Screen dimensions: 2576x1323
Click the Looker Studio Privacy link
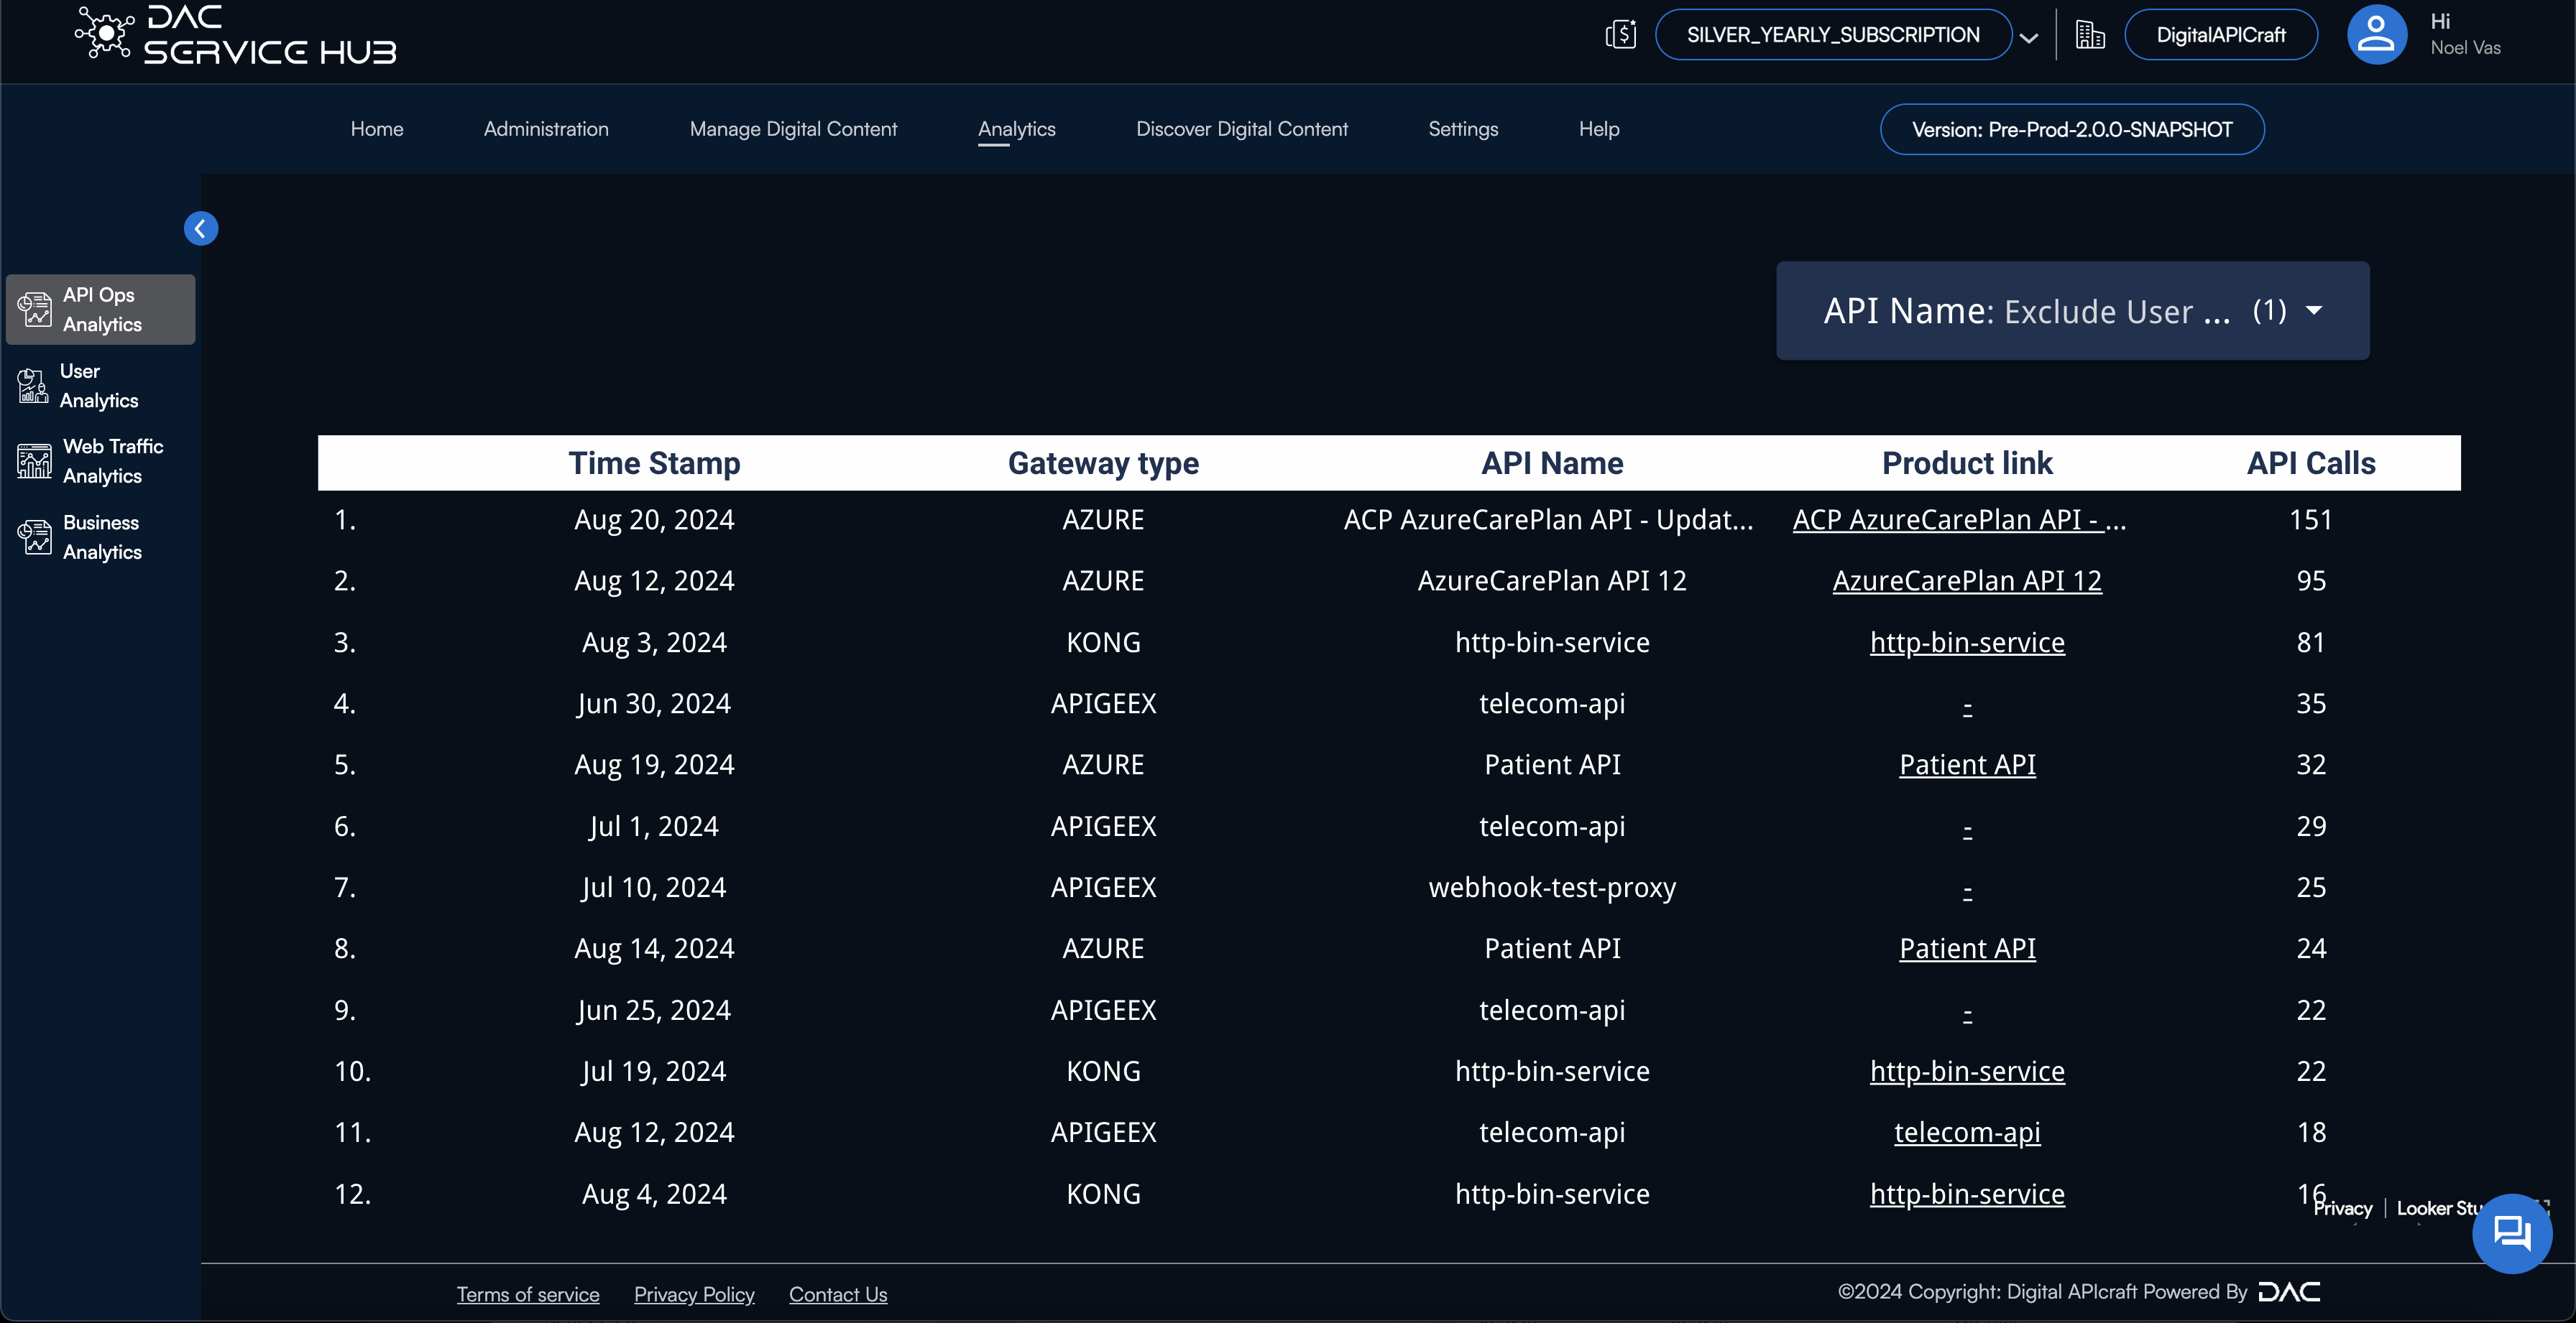point(2342,1208)
